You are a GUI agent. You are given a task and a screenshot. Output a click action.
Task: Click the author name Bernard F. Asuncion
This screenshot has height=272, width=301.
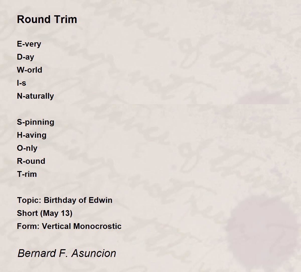[x=67, y=253]
